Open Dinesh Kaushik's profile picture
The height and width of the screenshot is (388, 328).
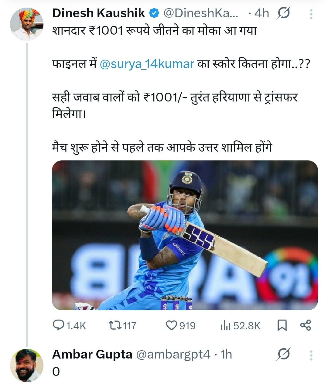click(27, 24)
